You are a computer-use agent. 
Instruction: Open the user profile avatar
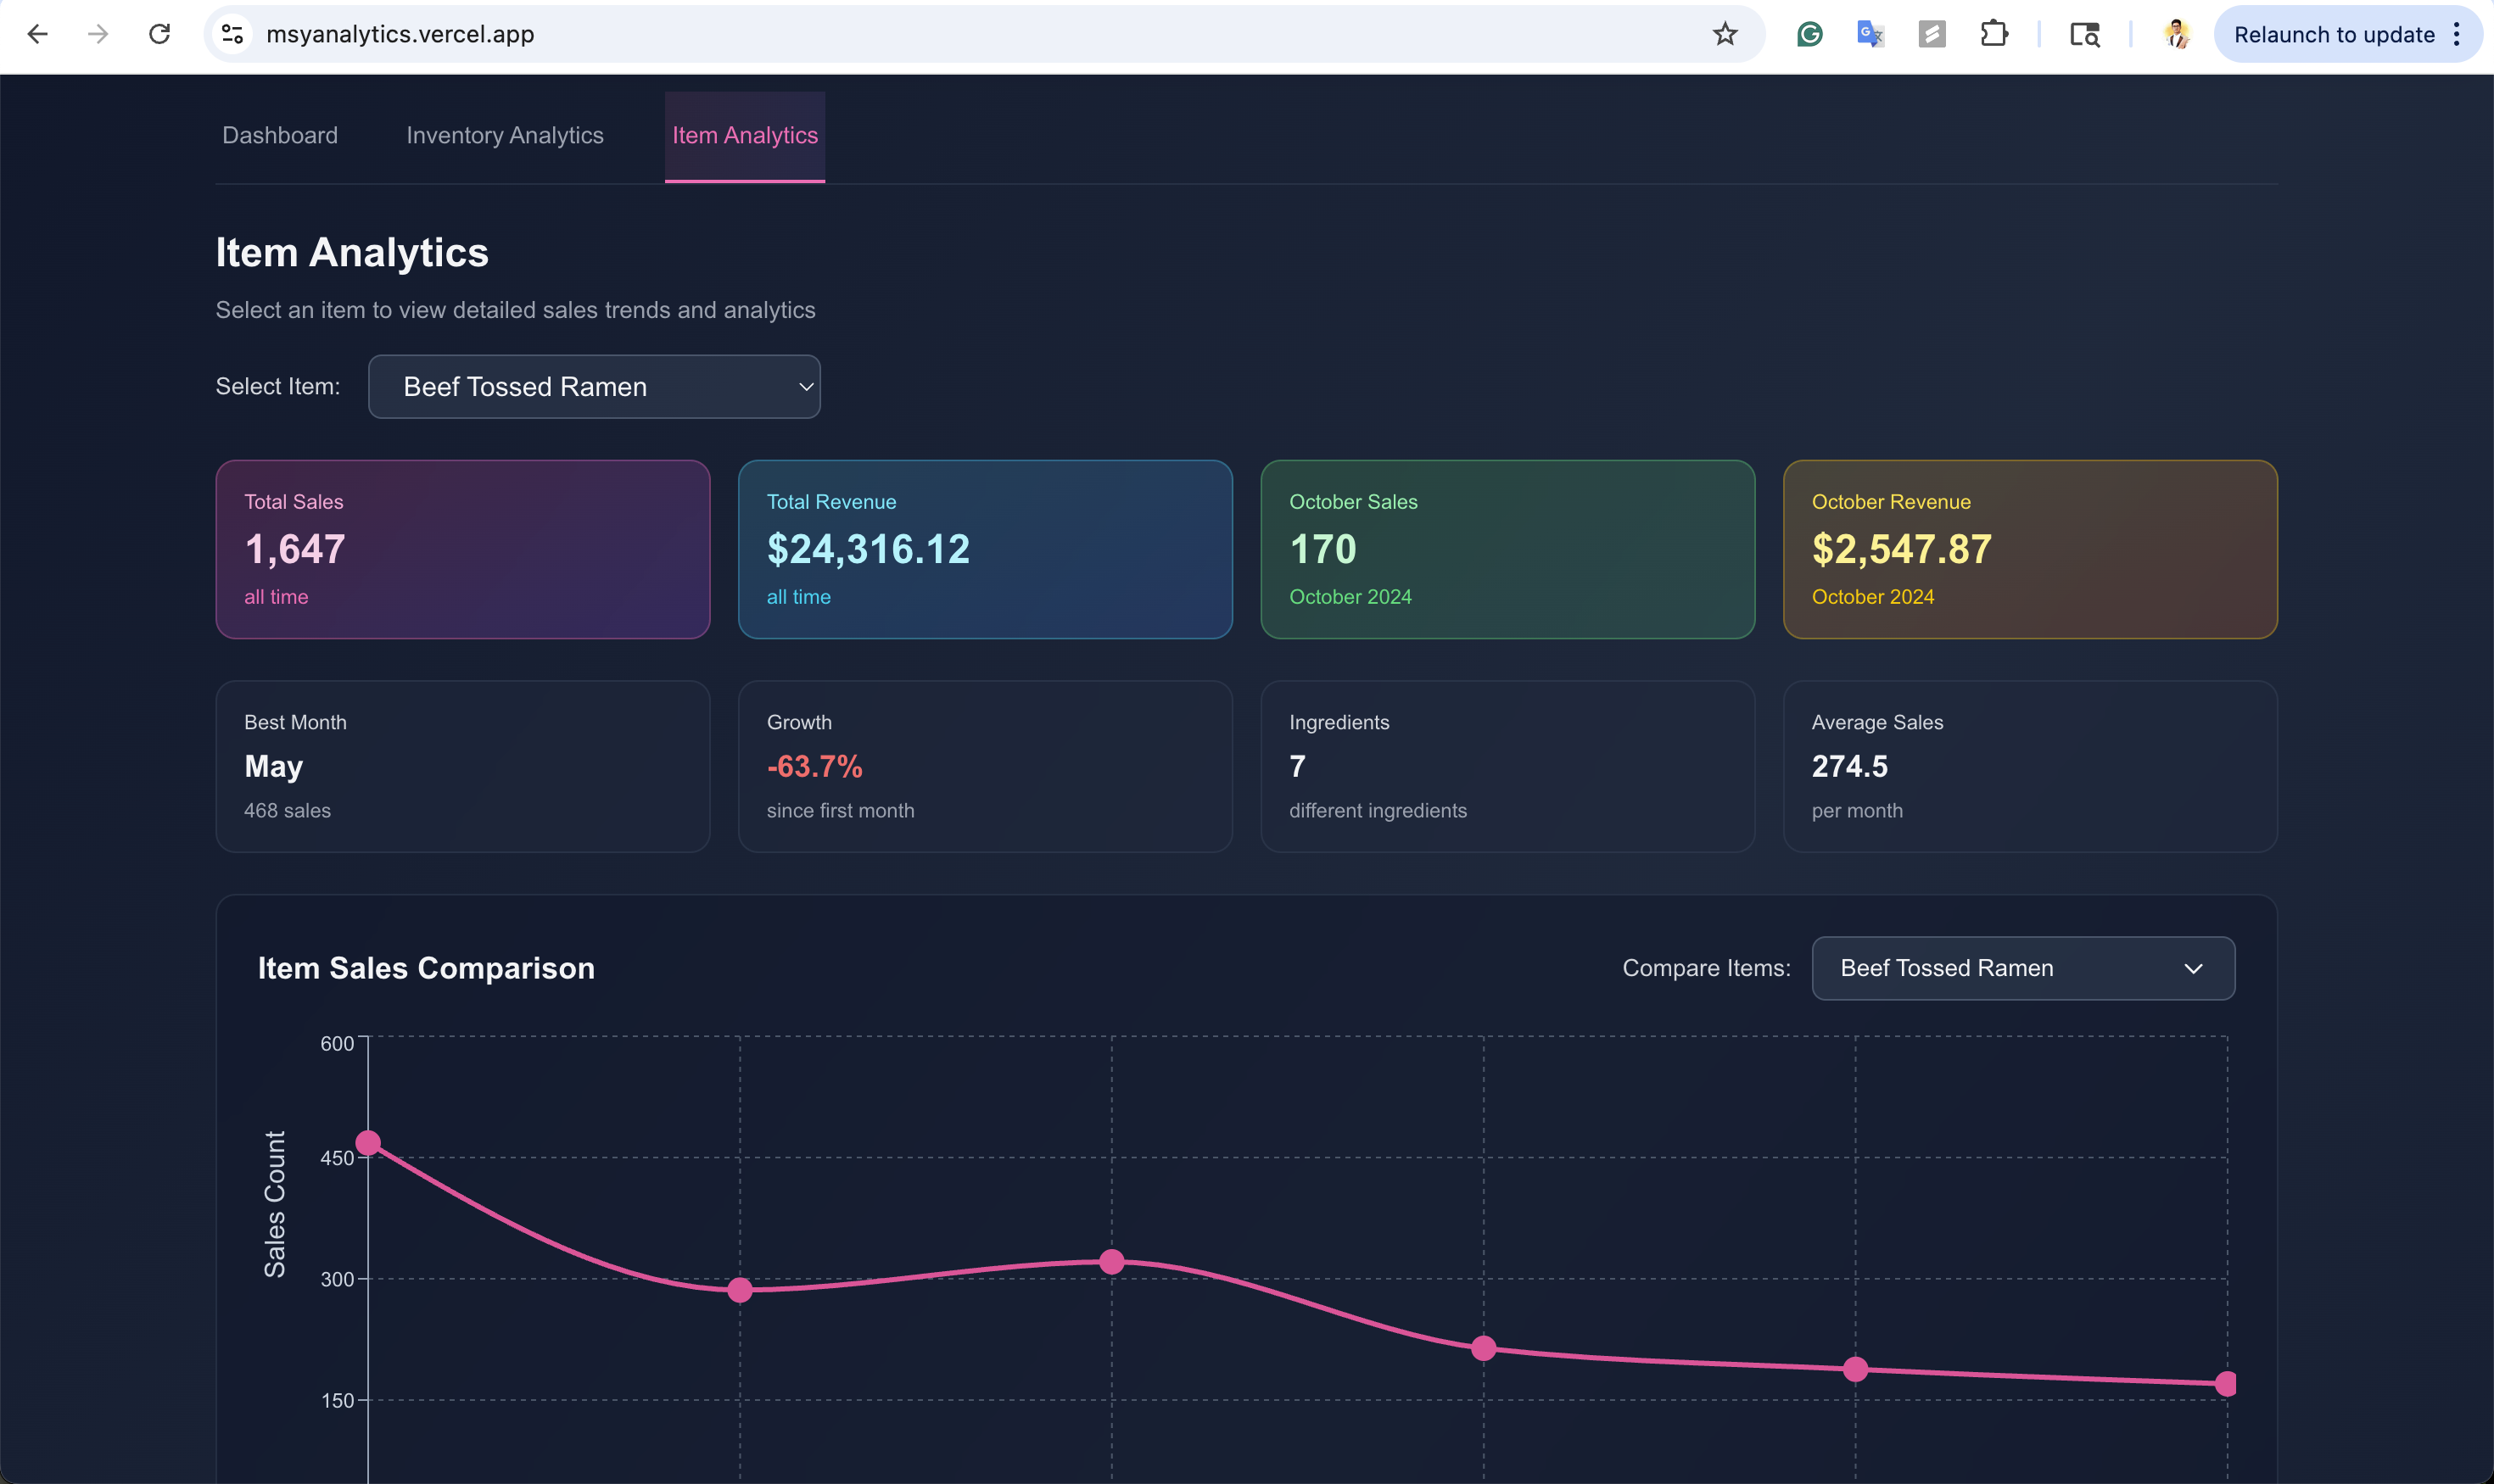2177,34
